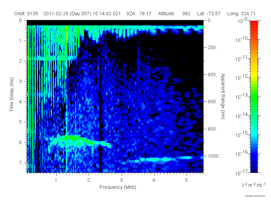Click the 'Time Delay (ms)' axis title

click(12, 94)
